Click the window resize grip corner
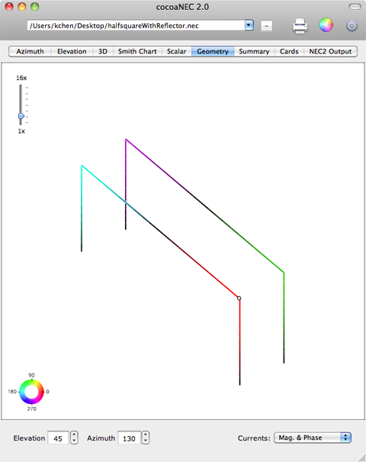This screenshot has width=366, height=462. (362, 458)
